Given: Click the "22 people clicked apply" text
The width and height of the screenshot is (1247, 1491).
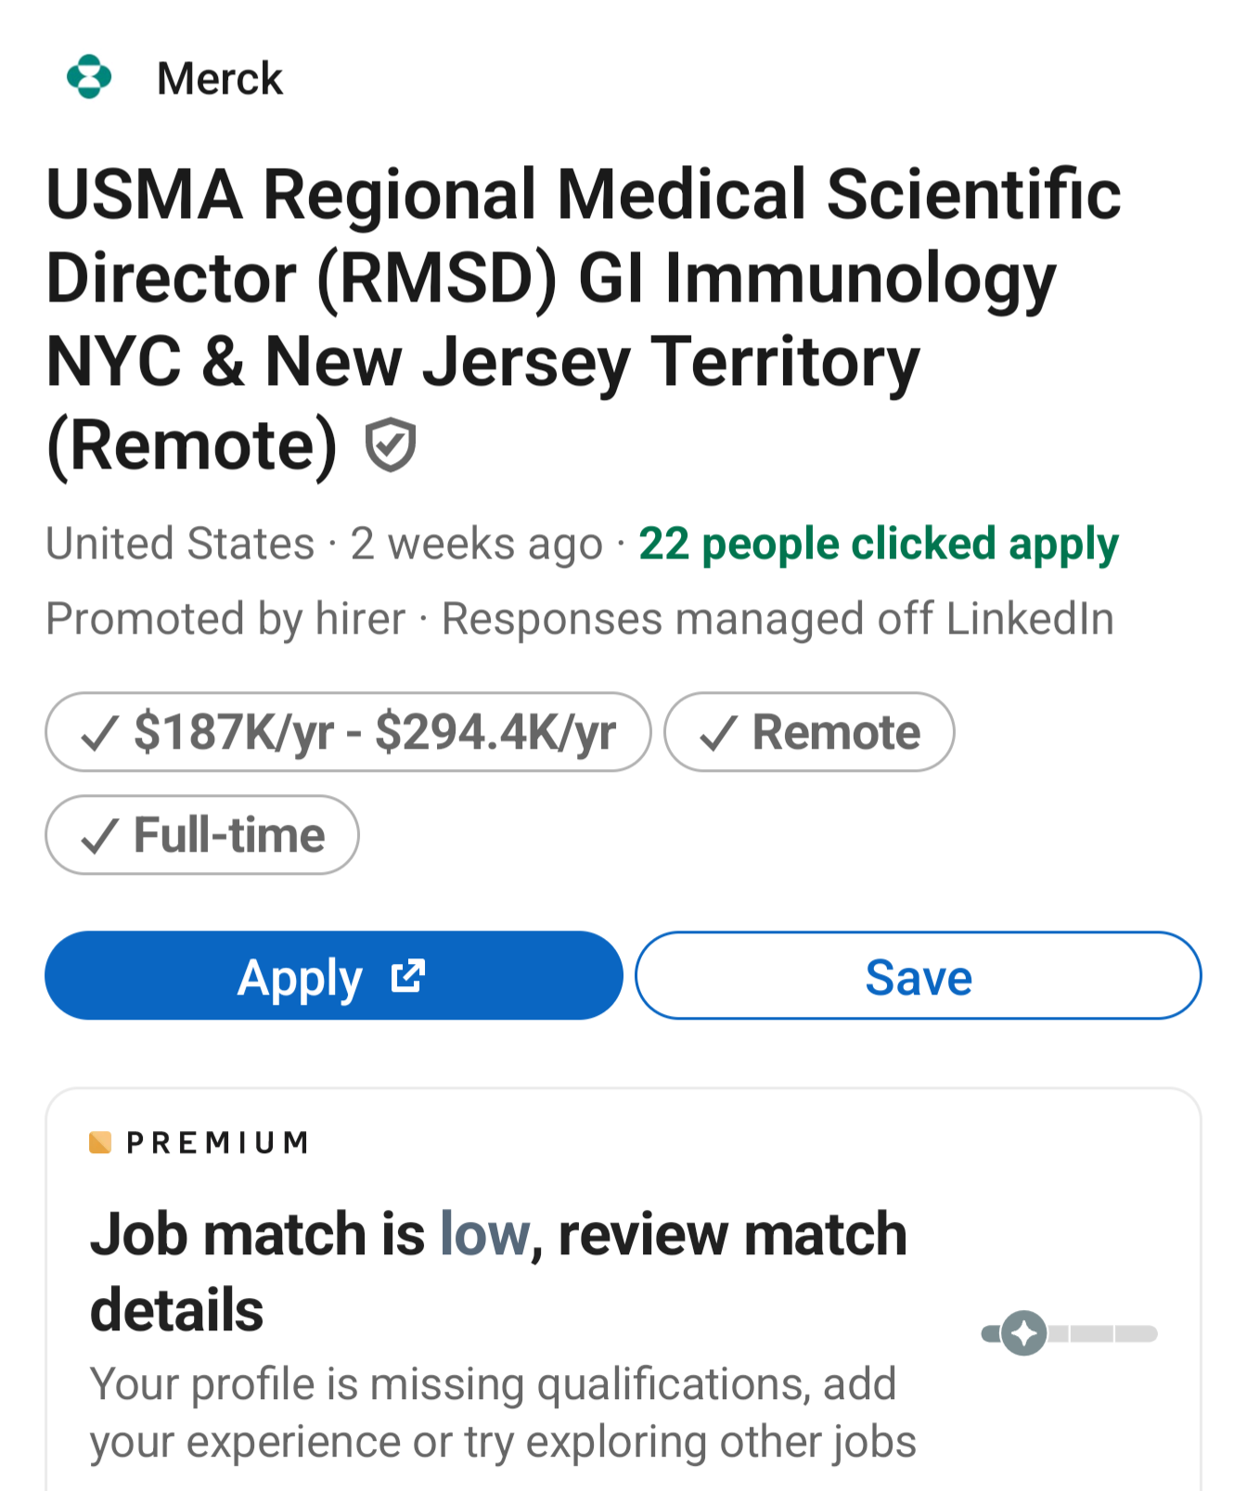Looking at the screenshot, I should coord(878,544).
